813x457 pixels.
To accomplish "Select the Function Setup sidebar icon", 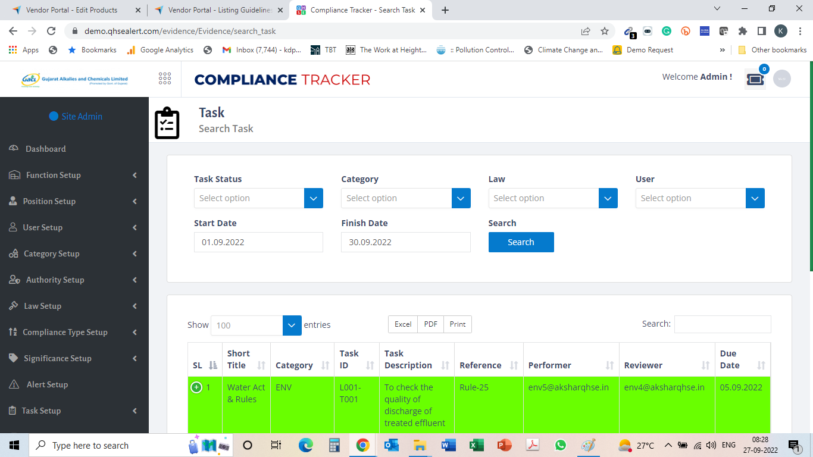I will 15,175.
